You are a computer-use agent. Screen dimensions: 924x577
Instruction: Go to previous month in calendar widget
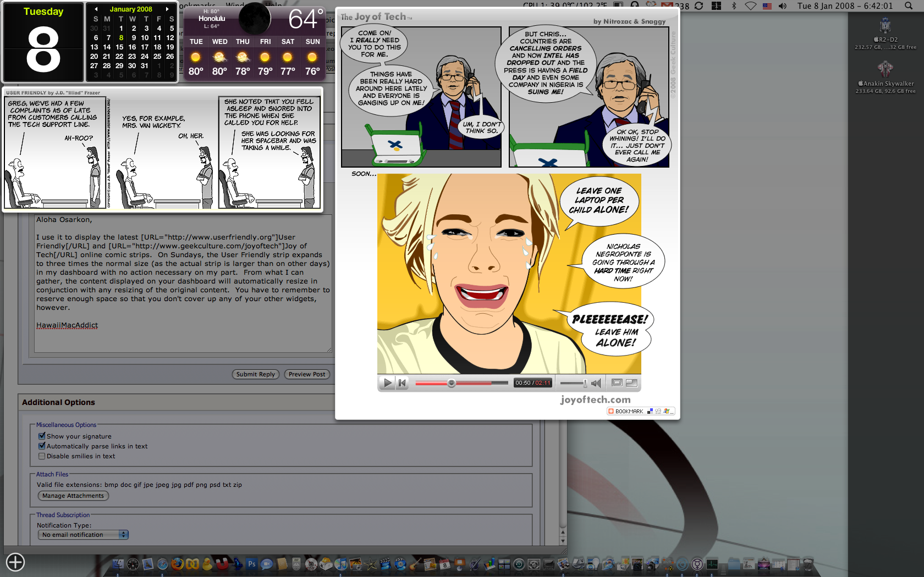96,9
